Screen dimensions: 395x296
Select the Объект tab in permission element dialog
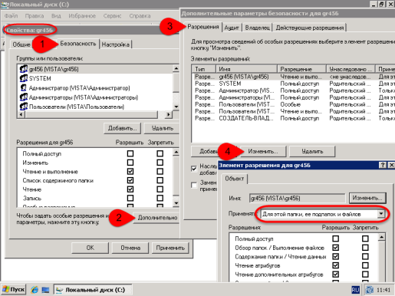pyautogui.click(x=234, y=179)
